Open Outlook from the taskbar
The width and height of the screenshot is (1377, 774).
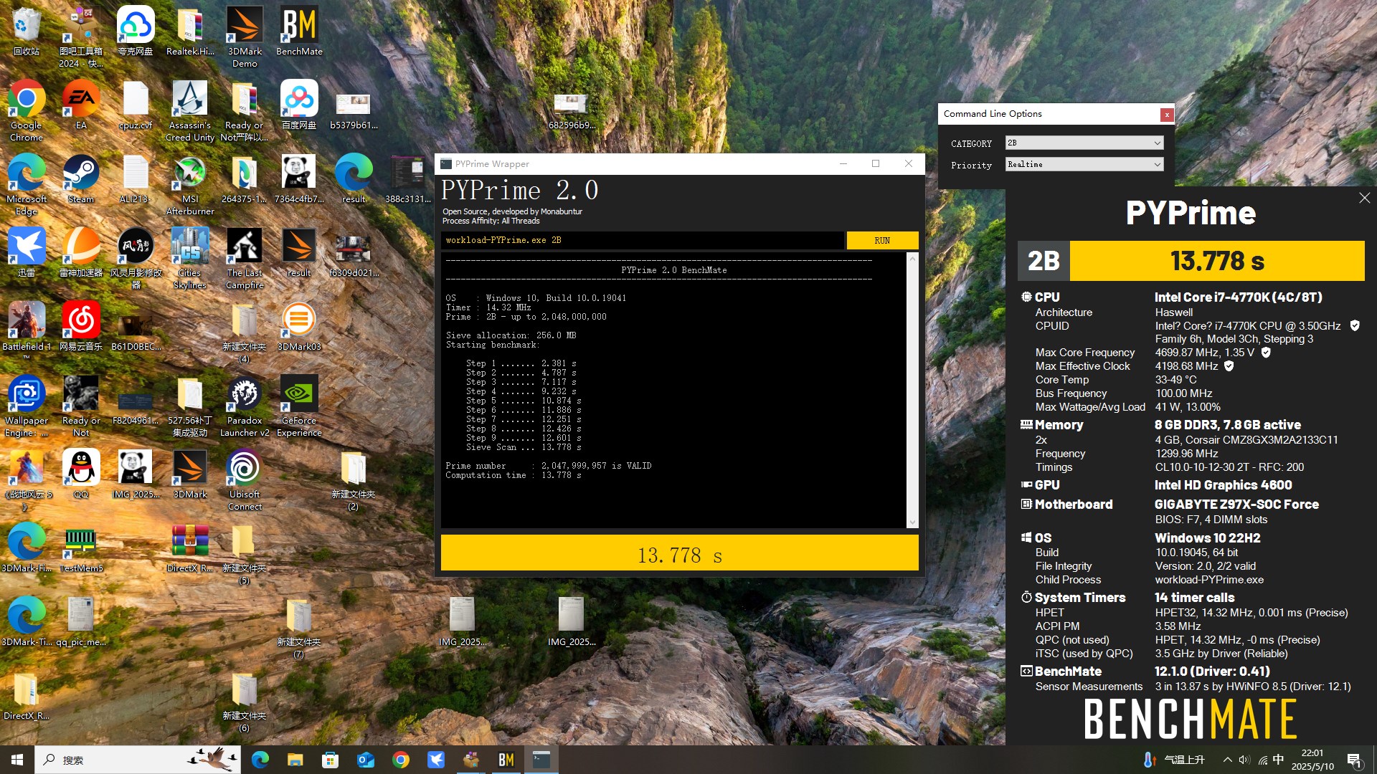coord(365,760)
